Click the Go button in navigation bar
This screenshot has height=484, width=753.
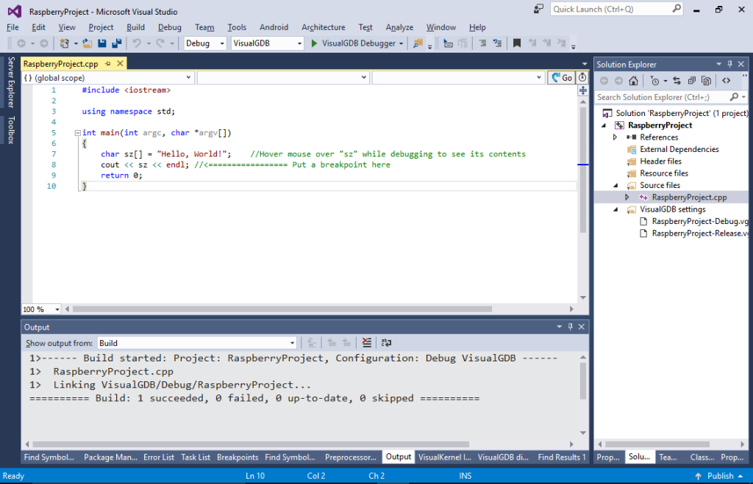click(561, 78)
